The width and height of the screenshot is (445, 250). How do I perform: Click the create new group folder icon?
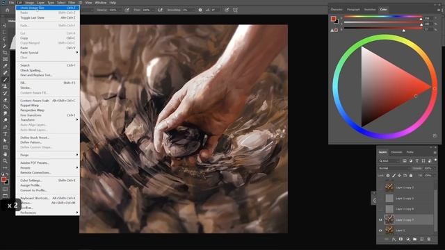point(414,239)
